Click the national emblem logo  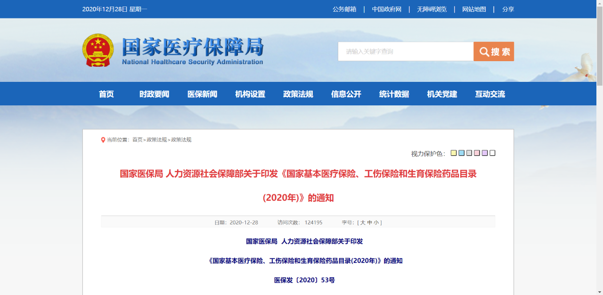click(x=98, y=50)
